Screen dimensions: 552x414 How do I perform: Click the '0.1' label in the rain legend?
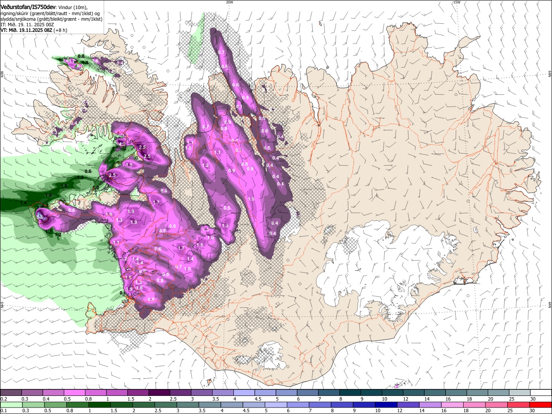[x=3, y=411]
